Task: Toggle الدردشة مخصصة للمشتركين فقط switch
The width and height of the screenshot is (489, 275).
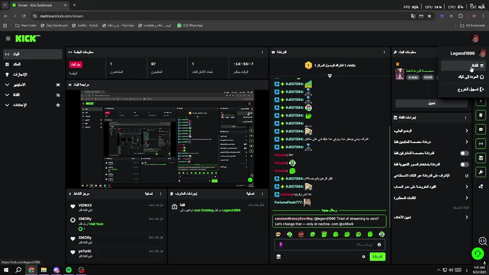Action: [464, 153]
